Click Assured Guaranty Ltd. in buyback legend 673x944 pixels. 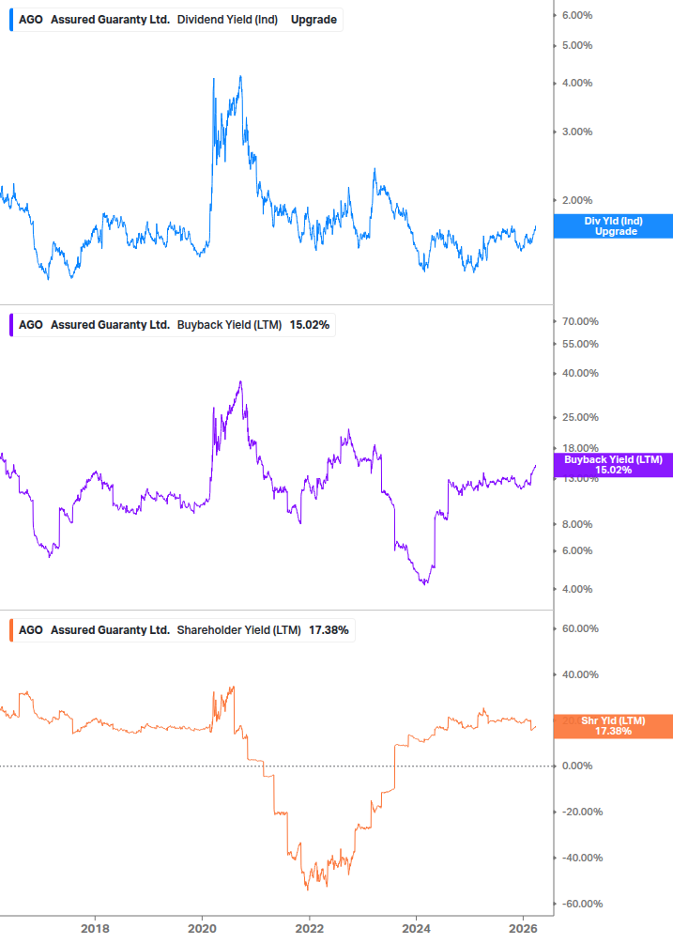(x=110, y=324)
